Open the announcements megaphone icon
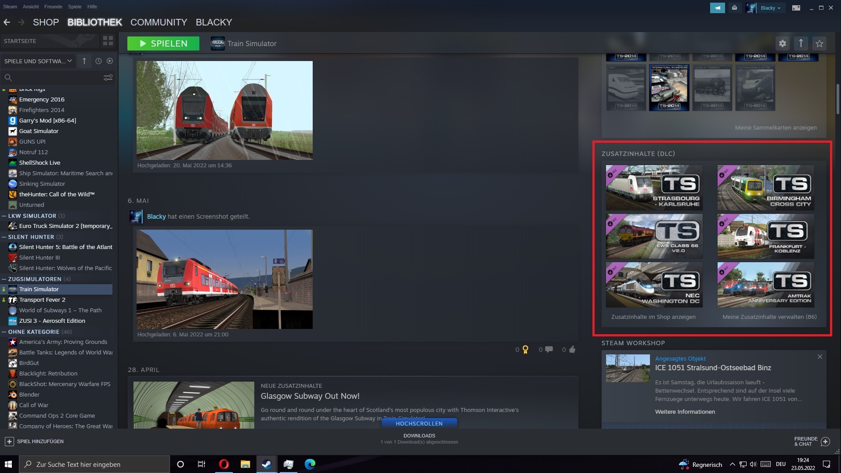 tap(717, 8)
